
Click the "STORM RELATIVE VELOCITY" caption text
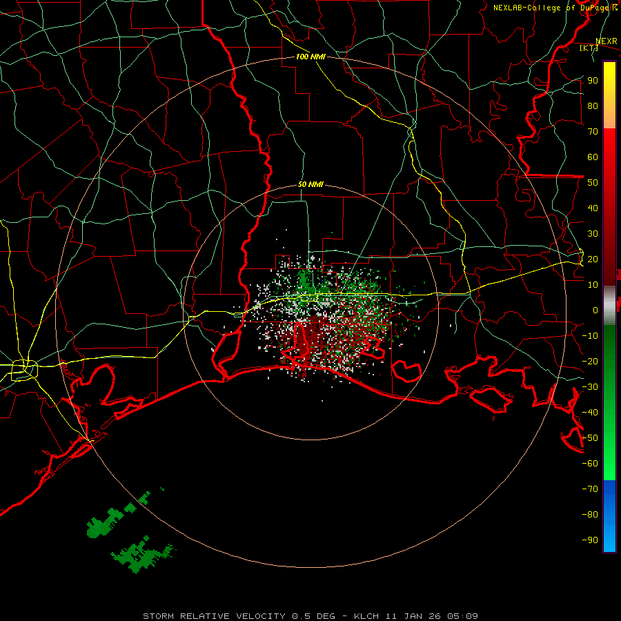click(214, 616)
